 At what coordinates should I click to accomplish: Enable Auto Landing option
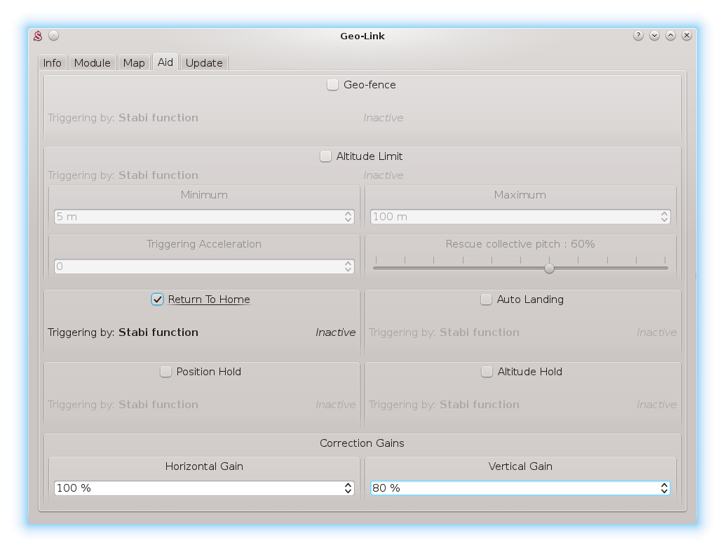point(487,299)
